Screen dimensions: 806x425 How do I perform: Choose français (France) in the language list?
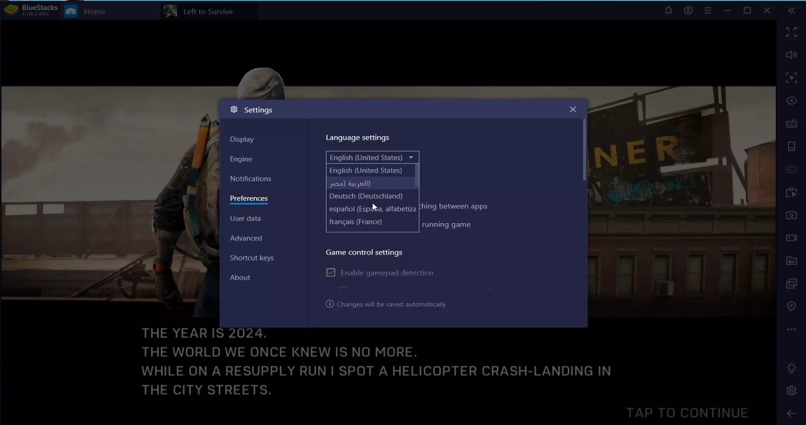pyautogui.click(x=355, y=222)
